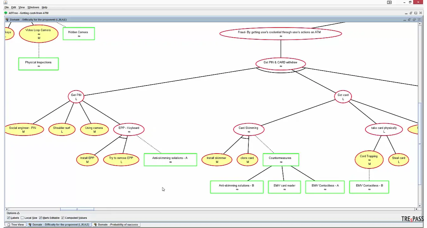This screenshot has height=228, width=427.
Task: Close the ADTree panel
Action: pos(421,13)
